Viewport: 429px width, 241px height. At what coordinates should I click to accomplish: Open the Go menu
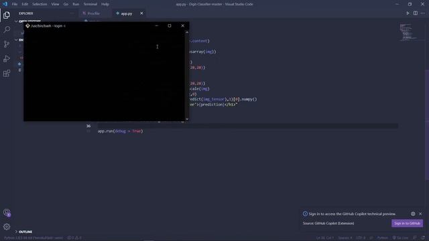[x=66, y=4]
